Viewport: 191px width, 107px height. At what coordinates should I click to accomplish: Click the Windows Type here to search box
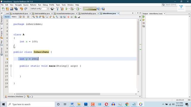[x=31, y=104]
